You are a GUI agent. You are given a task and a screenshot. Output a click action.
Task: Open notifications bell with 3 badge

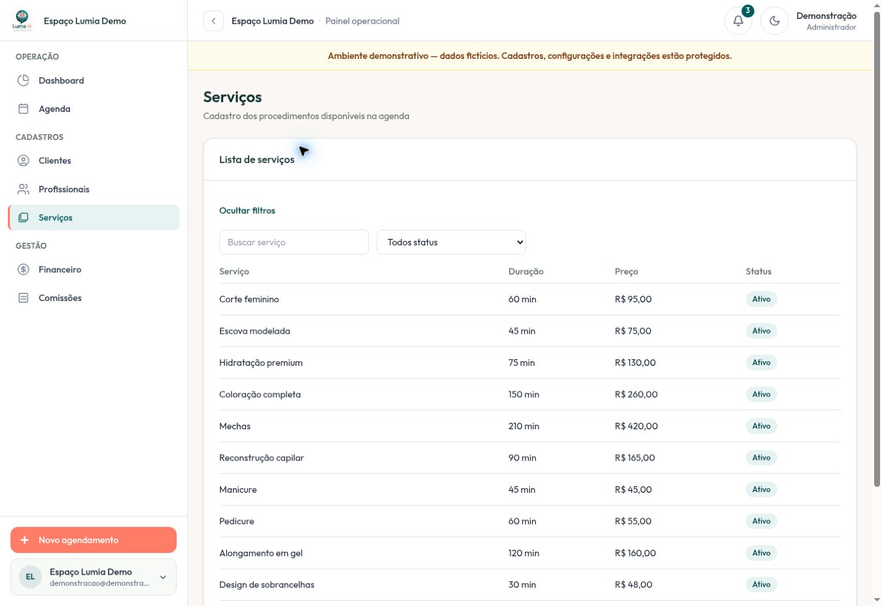738,20
